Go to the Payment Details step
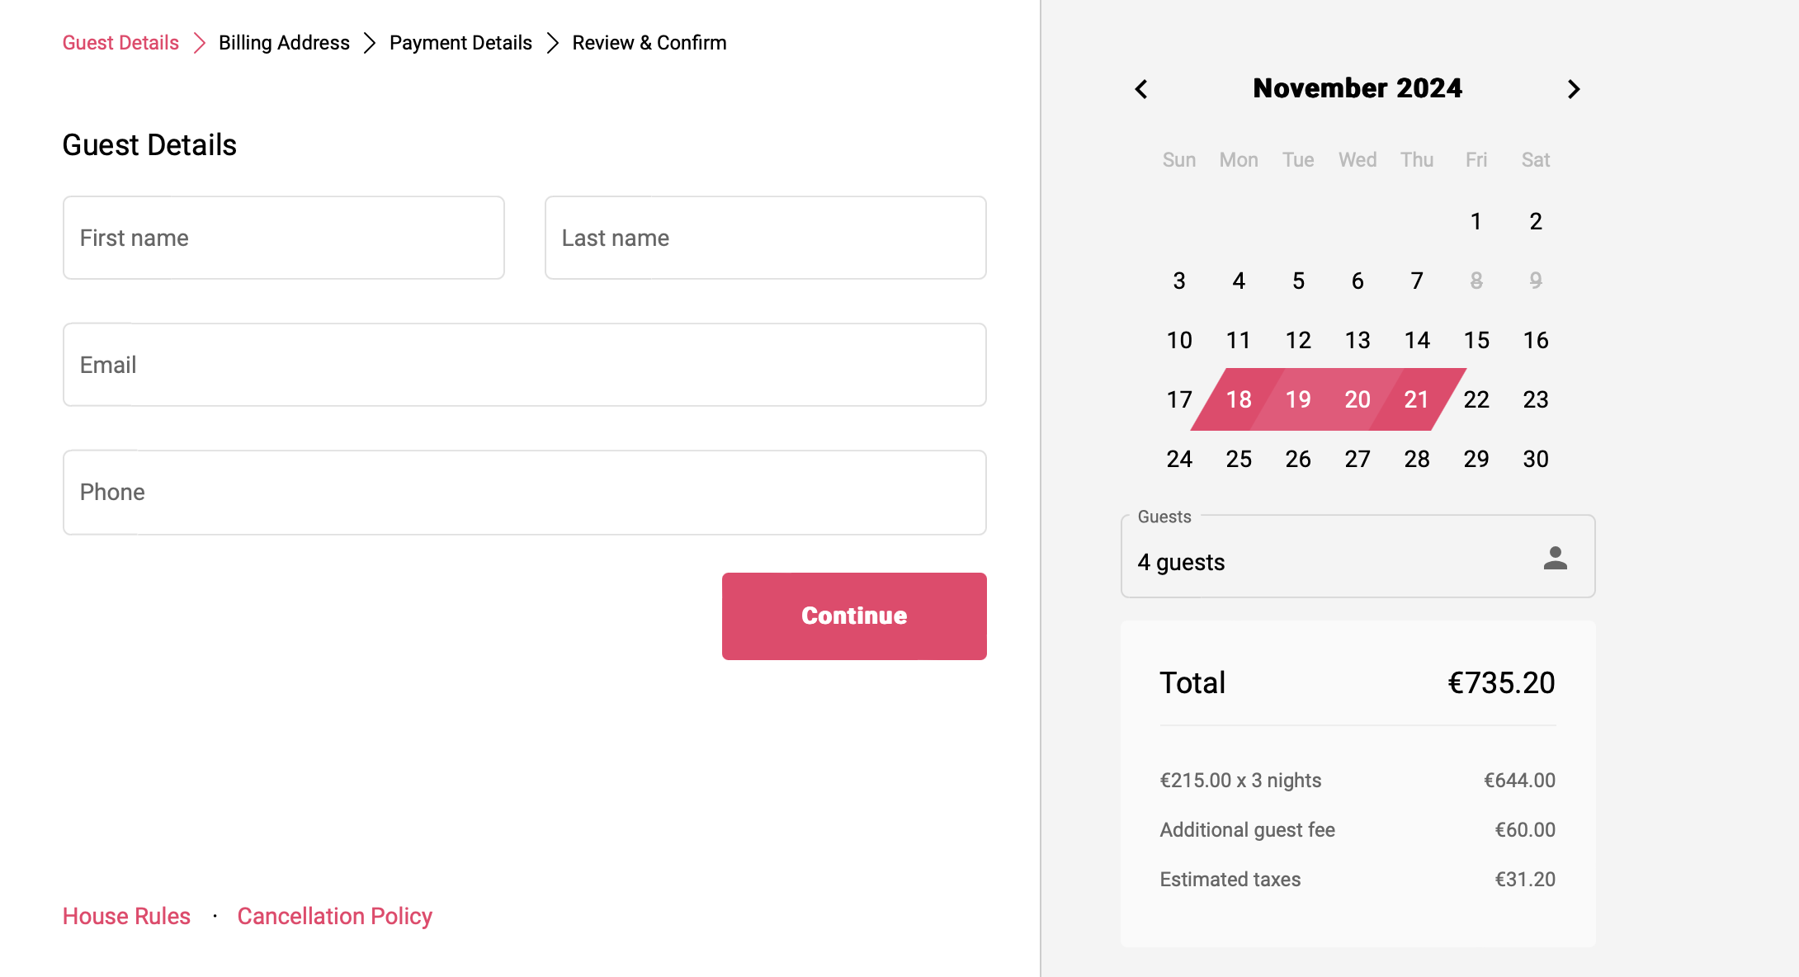 pyautogui.click(x=460, y=43)
